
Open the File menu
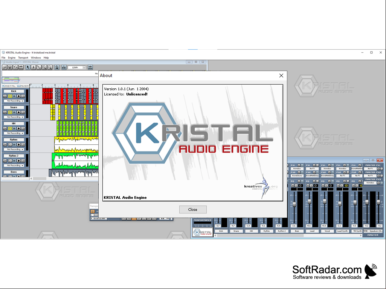click(3, 58)
